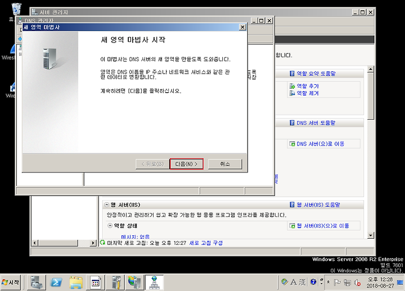Click the Next (다음) button in wizard

point(186,164)
